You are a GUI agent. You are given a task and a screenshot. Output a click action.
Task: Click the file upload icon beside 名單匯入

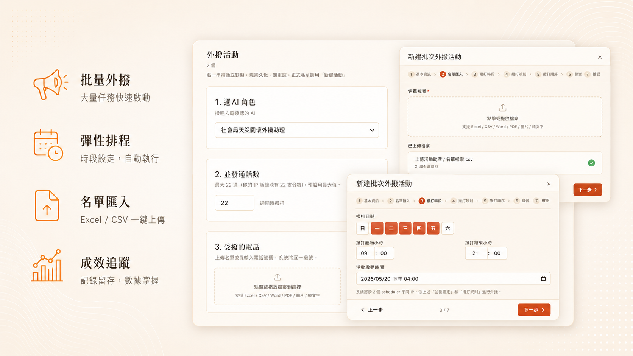click(47, 205)
